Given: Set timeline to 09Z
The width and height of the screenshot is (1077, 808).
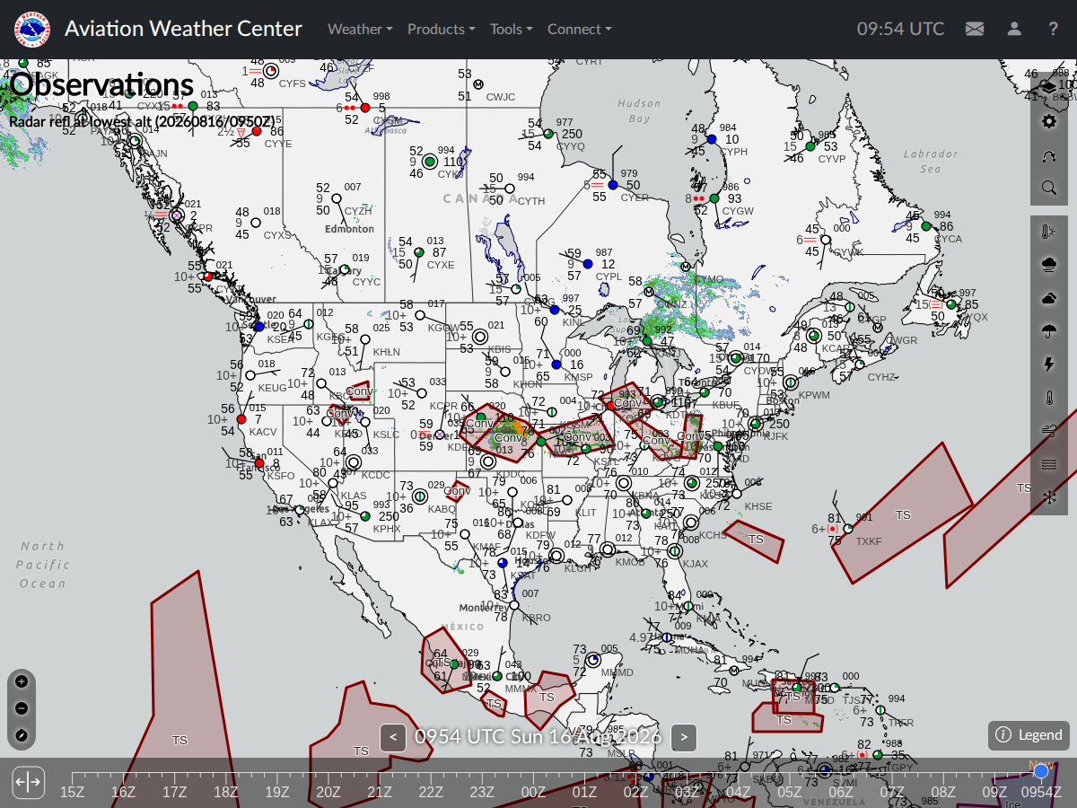Looking at the screenshot, I should pyautogui.click(x=994, y=791).
